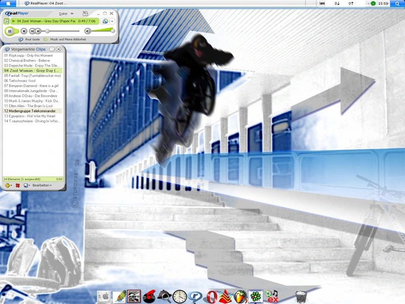The image size is (405, 304).
Task: Stop playback of Zoot Woman track
Action: [24, 30]
